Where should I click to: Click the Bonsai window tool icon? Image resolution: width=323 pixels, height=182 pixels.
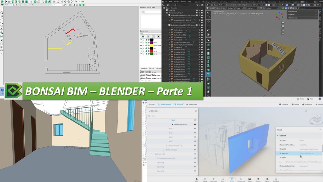point(208,57)
